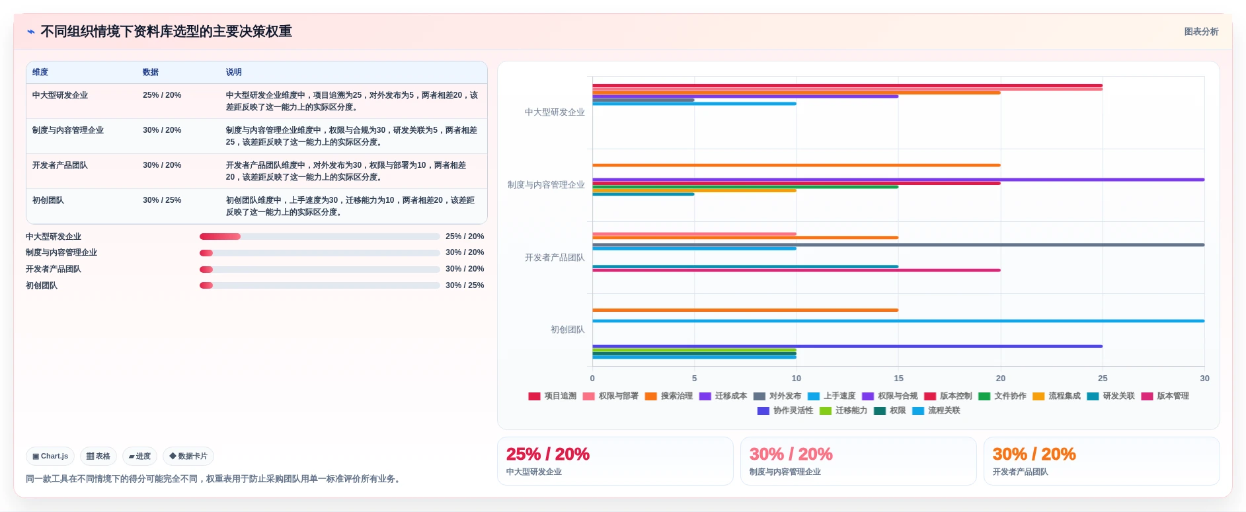The width and height of the screenshot is (1246, 512).
Task: Toggle the 上手速度 legend entry
Action: tap(831, 396)
